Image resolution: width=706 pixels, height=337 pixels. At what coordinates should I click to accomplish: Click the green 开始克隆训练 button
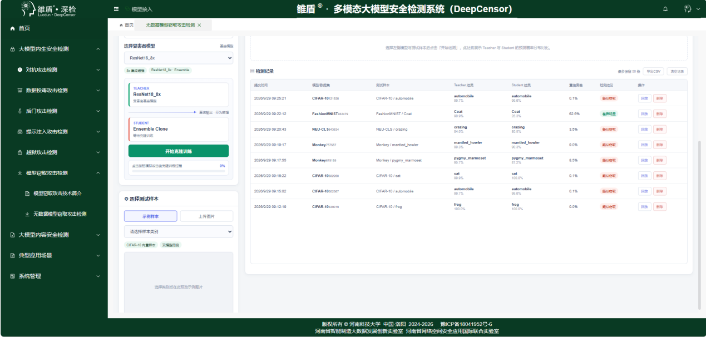coord(179,151)
